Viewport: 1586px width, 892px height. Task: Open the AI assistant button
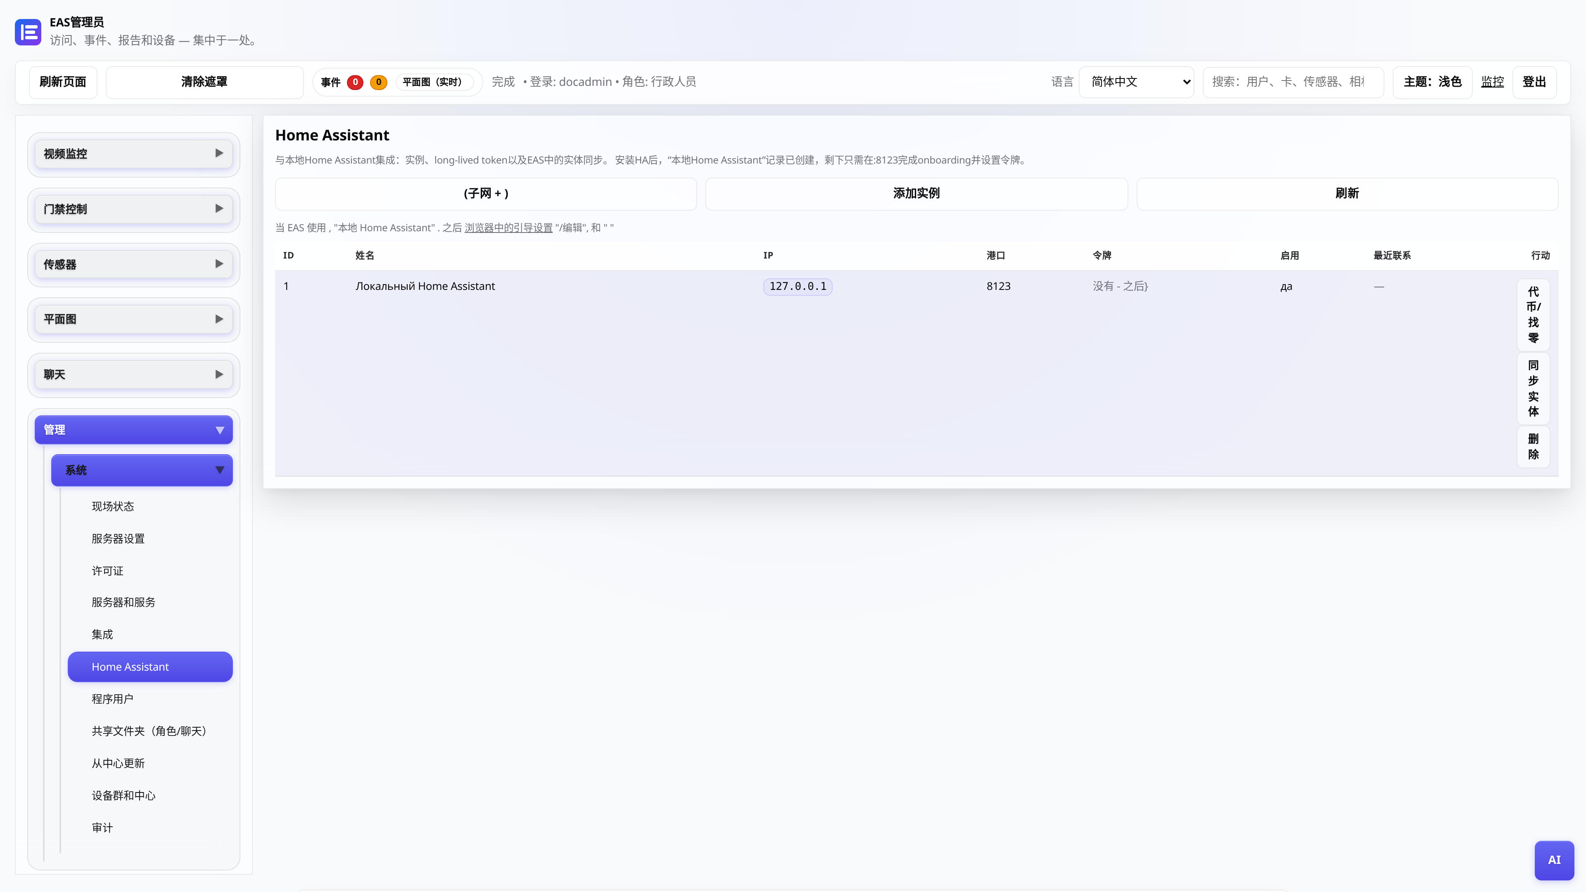coord(1554,860)
